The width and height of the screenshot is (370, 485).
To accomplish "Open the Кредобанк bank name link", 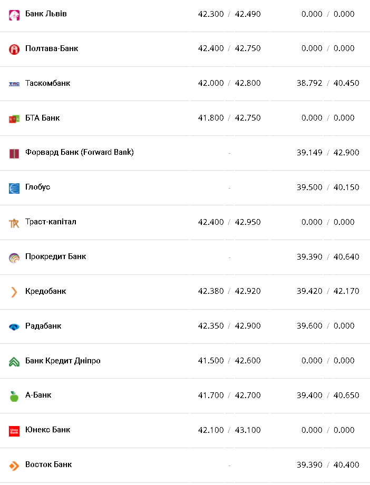I will 45,291.
